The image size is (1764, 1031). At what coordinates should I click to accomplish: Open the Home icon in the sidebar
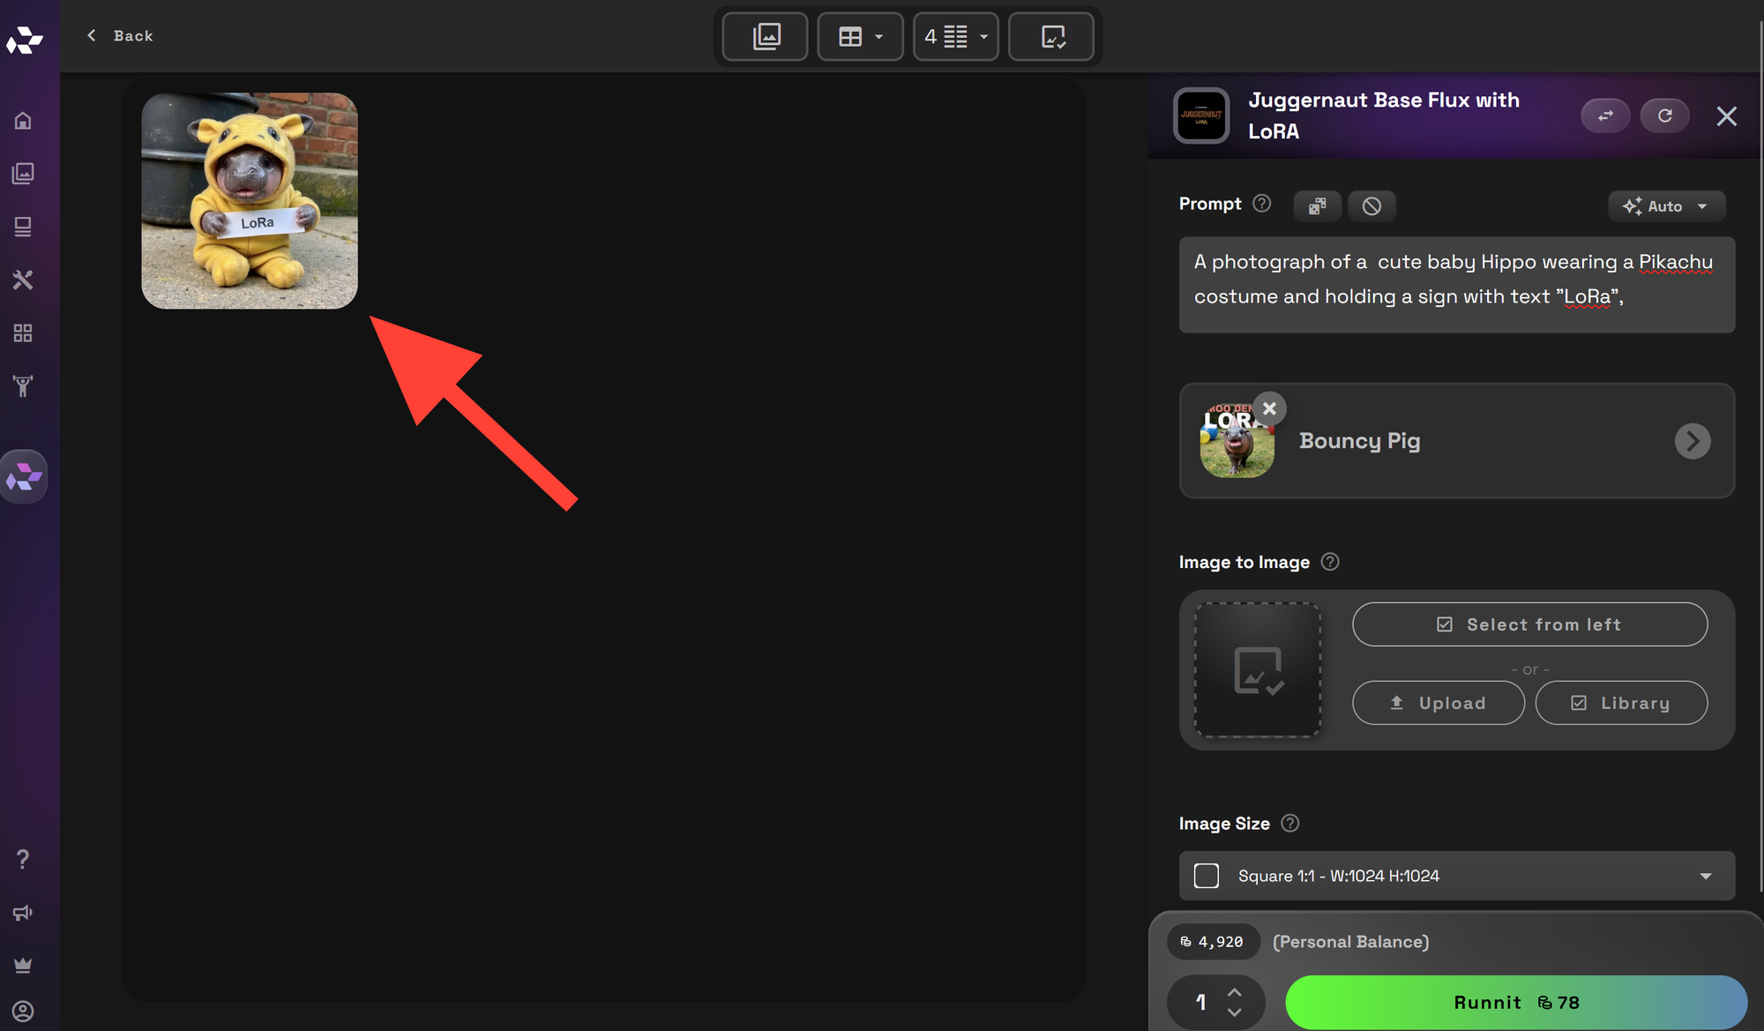[22, 120]
